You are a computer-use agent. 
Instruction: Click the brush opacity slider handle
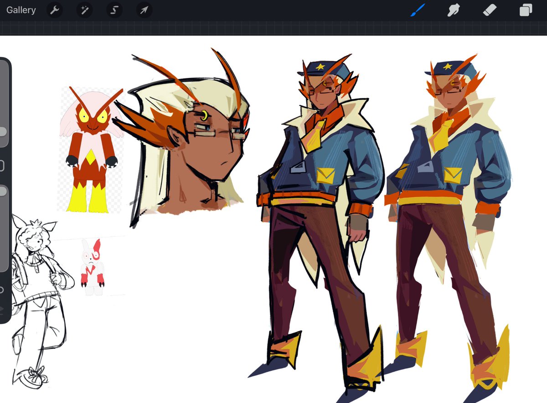(3, 192)
